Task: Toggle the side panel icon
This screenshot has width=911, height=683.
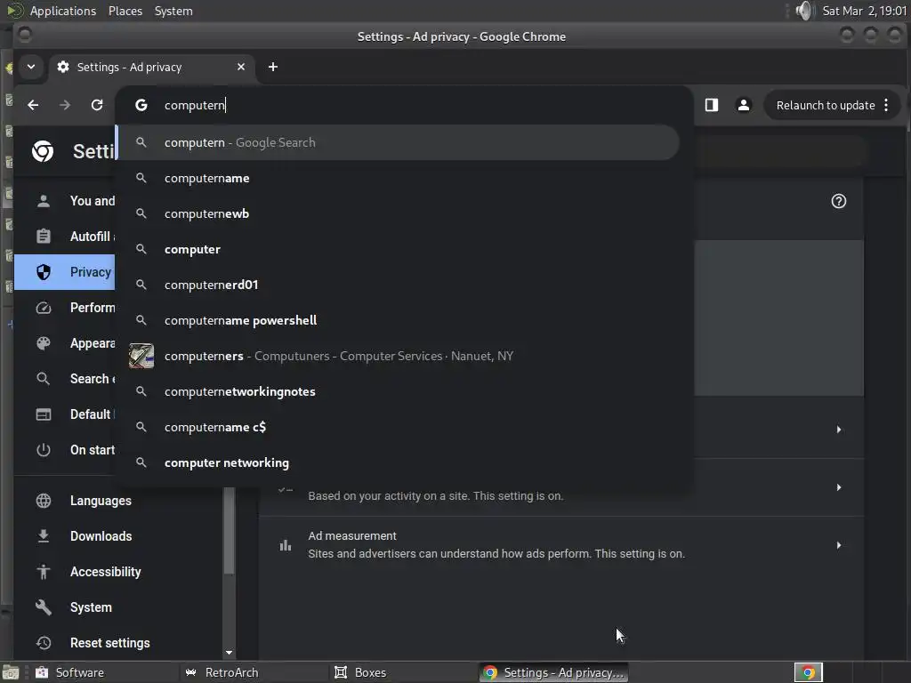Action: pos(712,105)
